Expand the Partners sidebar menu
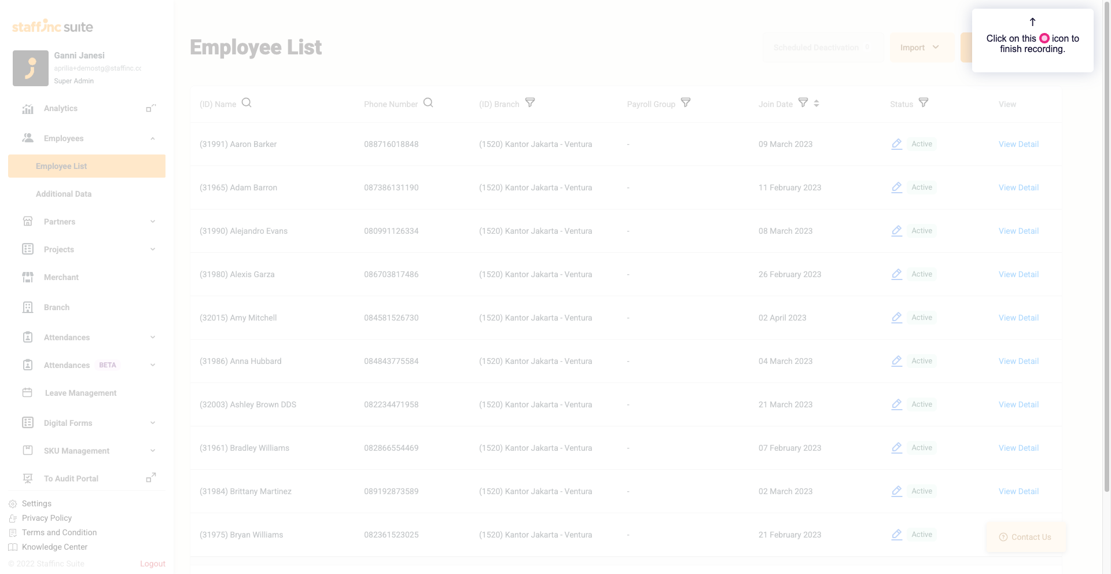 tap(153, 222)
